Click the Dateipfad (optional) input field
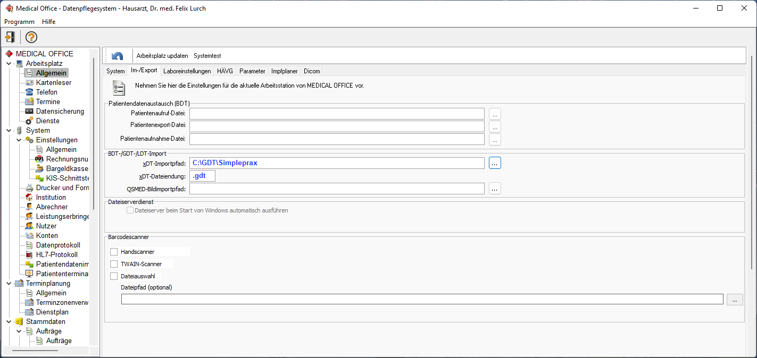The height and width of the screenshot is (358, 757). click(422, 299)
